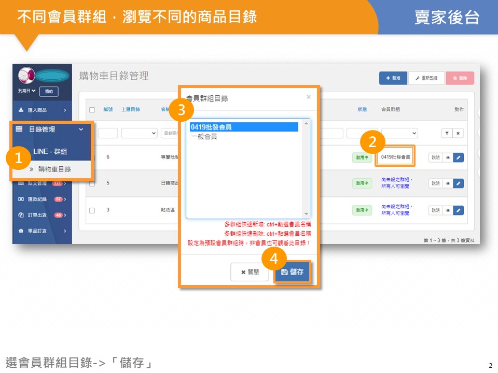Click the 儲存 button in the dialog

[292, 272]
